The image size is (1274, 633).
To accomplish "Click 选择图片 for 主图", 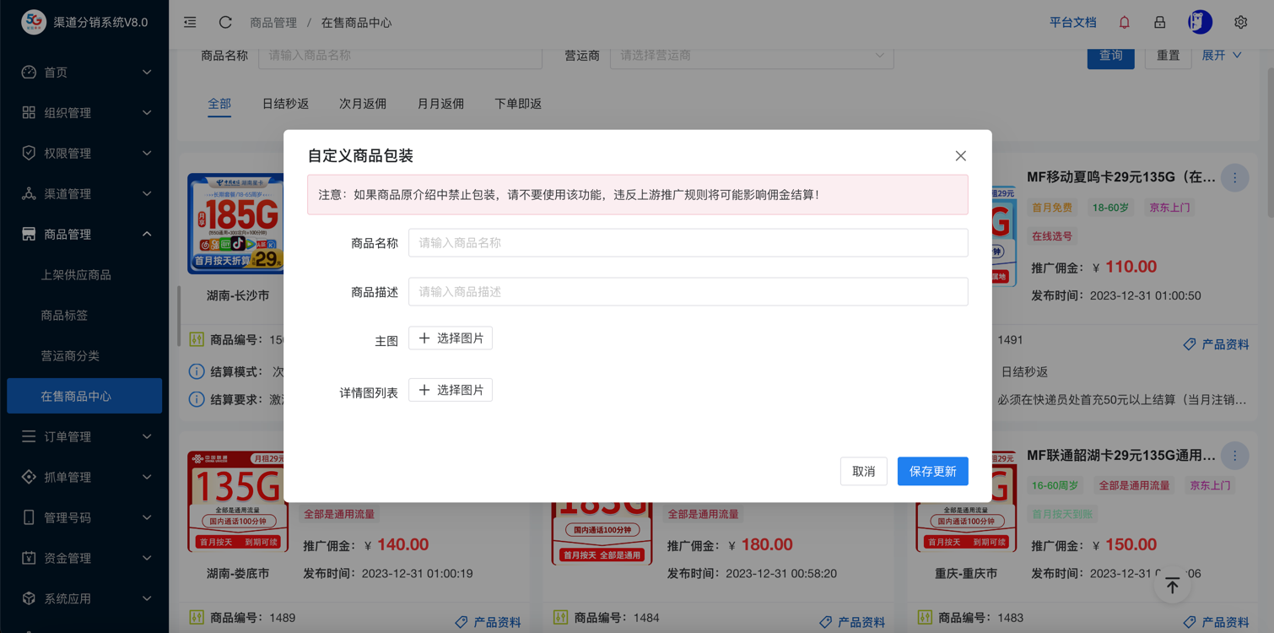I will coord(451,338).
